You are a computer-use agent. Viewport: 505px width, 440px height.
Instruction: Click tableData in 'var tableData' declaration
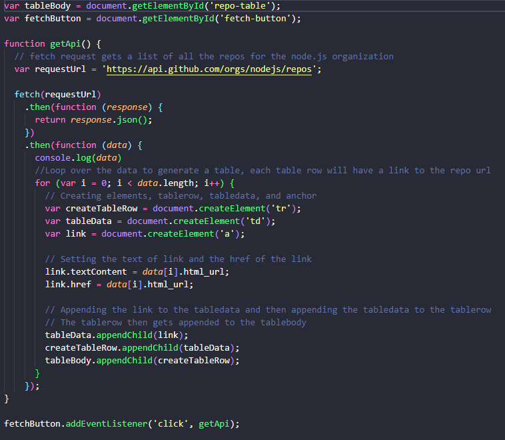click(x=89, y=221)
